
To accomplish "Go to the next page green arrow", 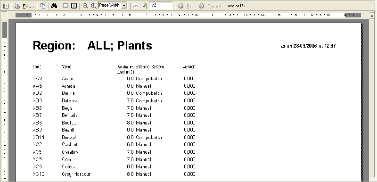I will pyautogui.click(x=144, y=6).
